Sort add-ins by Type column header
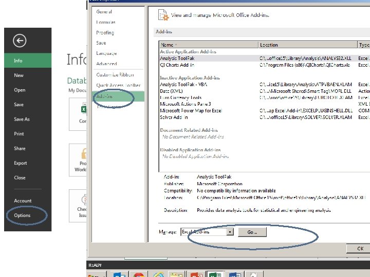 364,45
